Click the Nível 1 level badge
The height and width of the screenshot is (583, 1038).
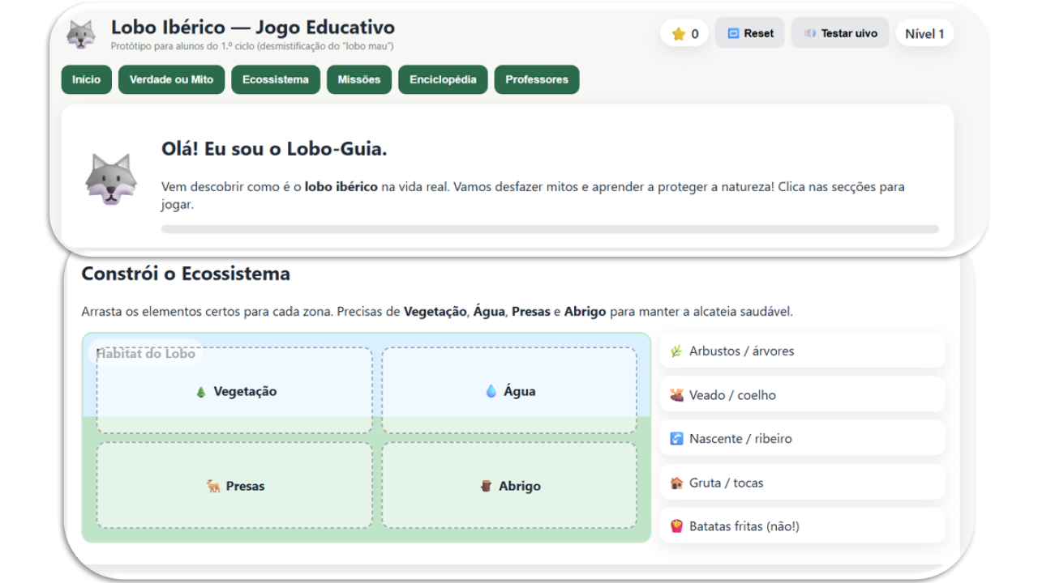coord(924,34)
